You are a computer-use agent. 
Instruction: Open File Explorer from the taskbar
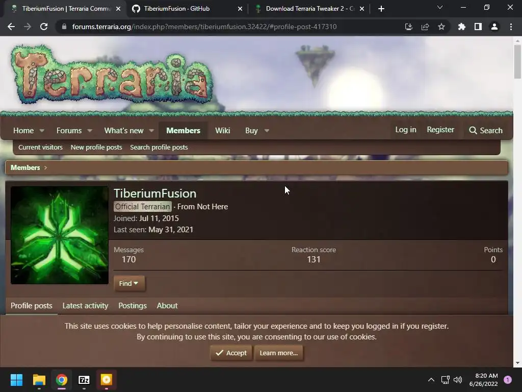pos(39,380)
